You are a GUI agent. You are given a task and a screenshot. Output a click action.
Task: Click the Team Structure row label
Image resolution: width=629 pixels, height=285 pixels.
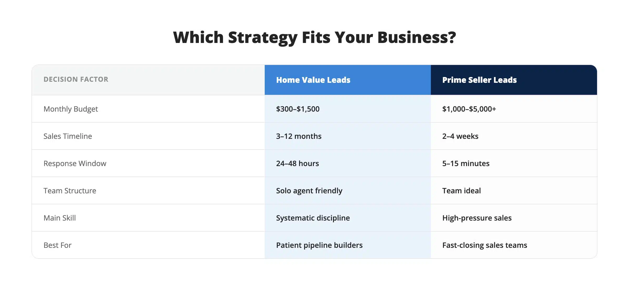[x=70, y=191]
